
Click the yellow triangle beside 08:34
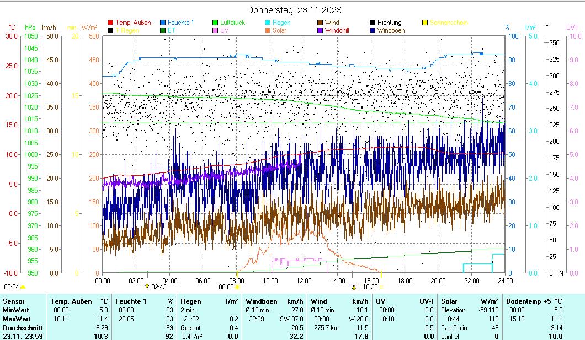click(23, 287)
